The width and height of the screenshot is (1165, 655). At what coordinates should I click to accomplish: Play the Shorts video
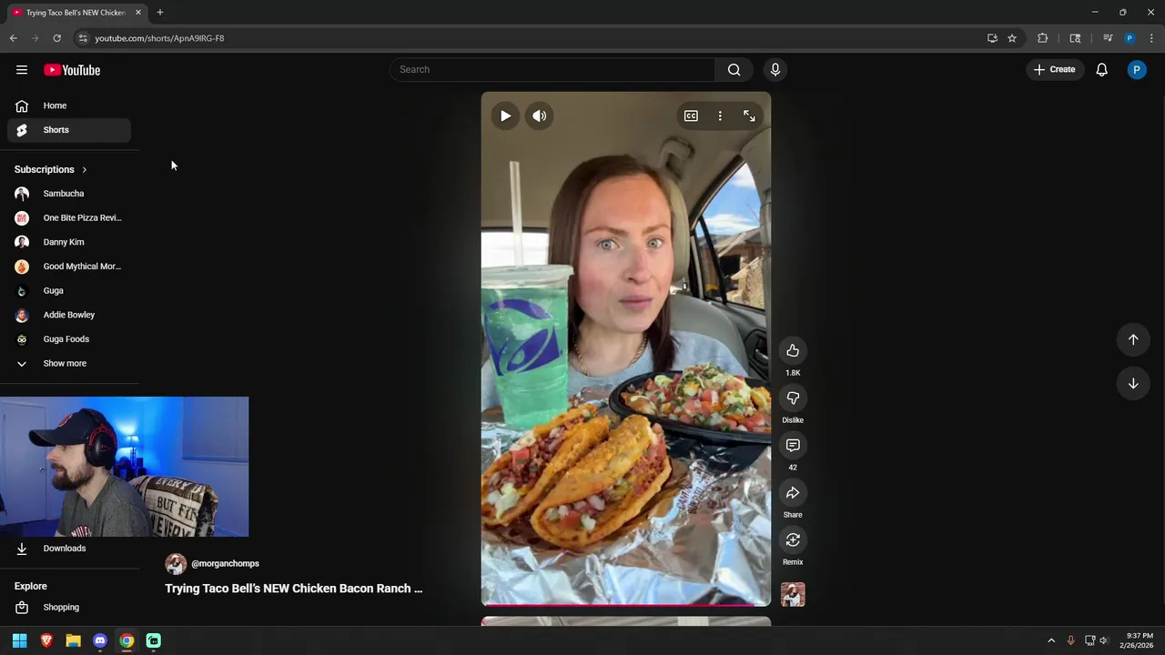tap(505, 116)
